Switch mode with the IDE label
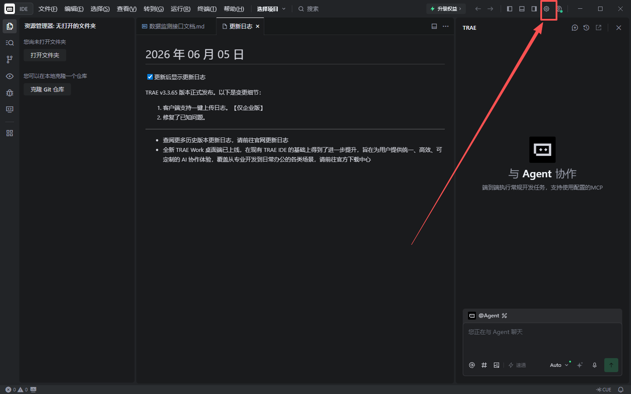The height and width of the screenshot is (394, 631). [x=24, y=9]
